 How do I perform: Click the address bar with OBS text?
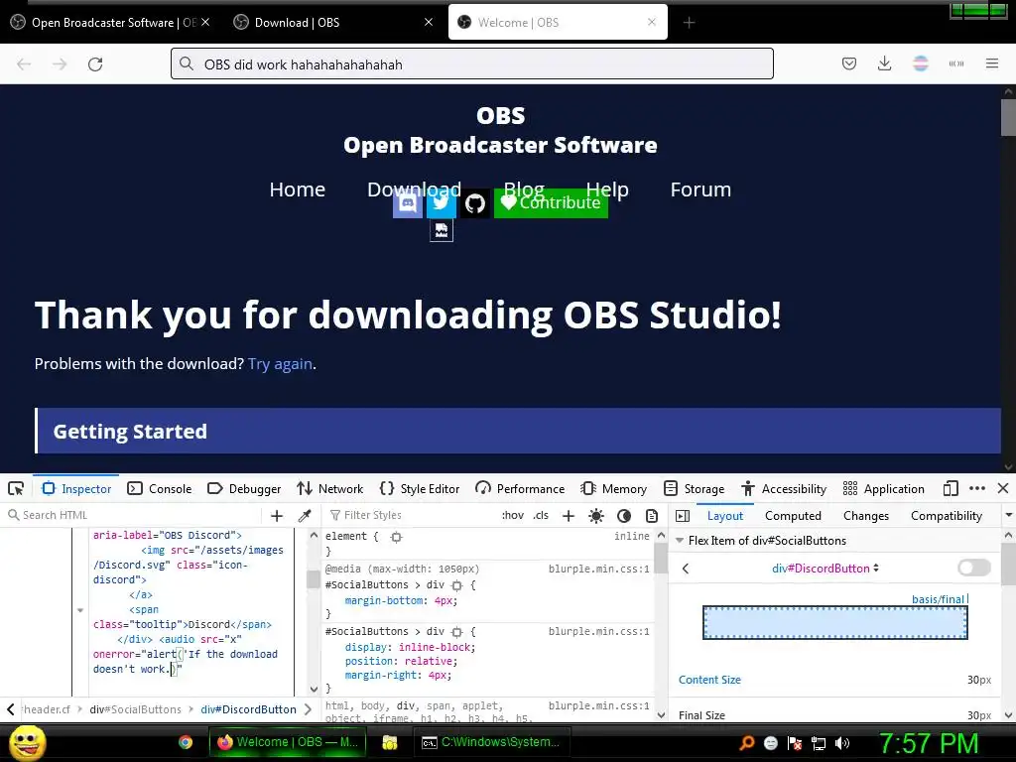tap(471, 64)
